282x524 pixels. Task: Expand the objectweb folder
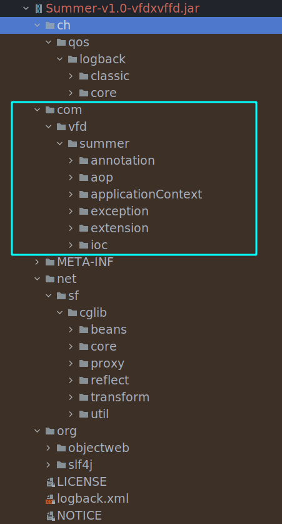(x=48, y=448)
